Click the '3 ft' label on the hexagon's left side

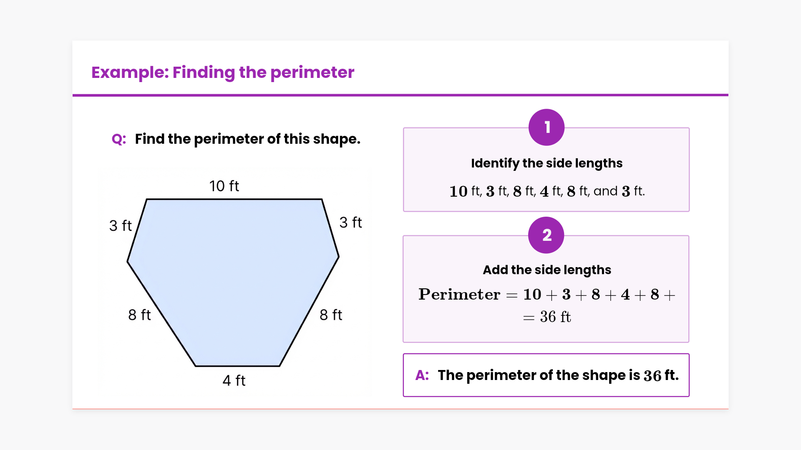click(x=121, y=225)
